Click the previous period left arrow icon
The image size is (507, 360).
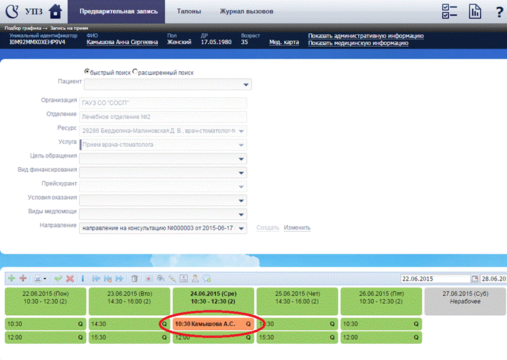click(x=96, y=278)
